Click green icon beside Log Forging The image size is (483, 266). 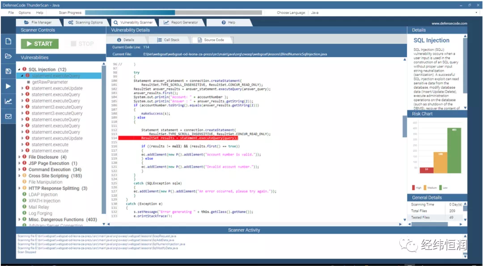pyautogui.click(x=24, y=213)
